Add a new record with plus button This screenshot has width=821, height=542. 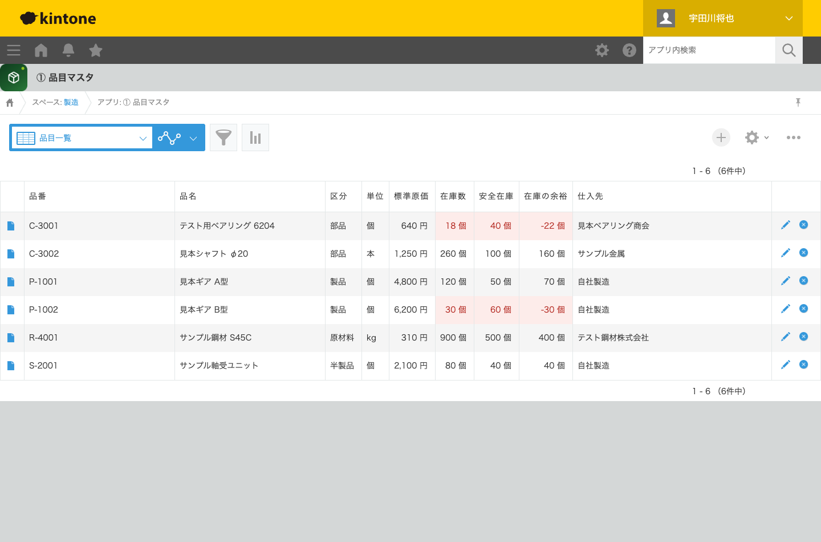pyautogui.click(x=721, y=137)
